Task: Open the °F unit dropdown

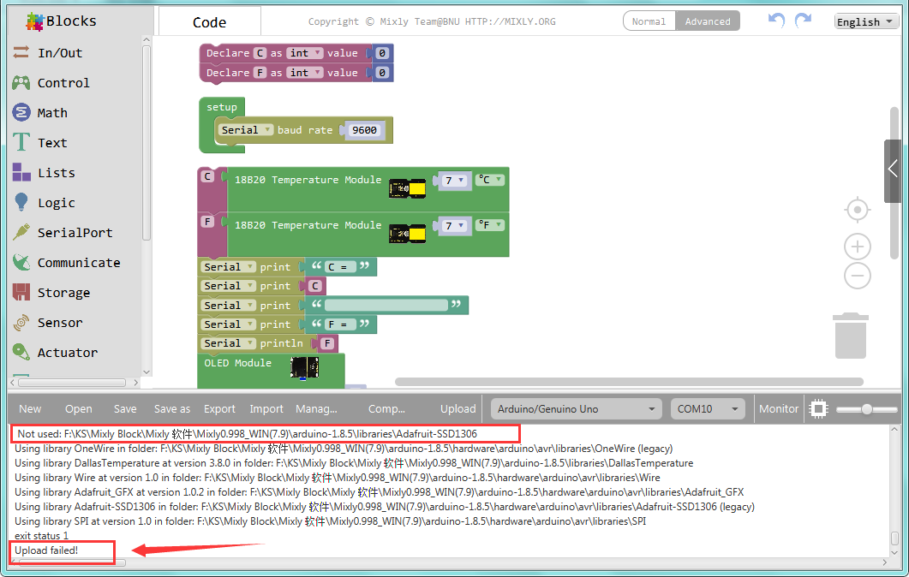Action: (x=490, y=225)
